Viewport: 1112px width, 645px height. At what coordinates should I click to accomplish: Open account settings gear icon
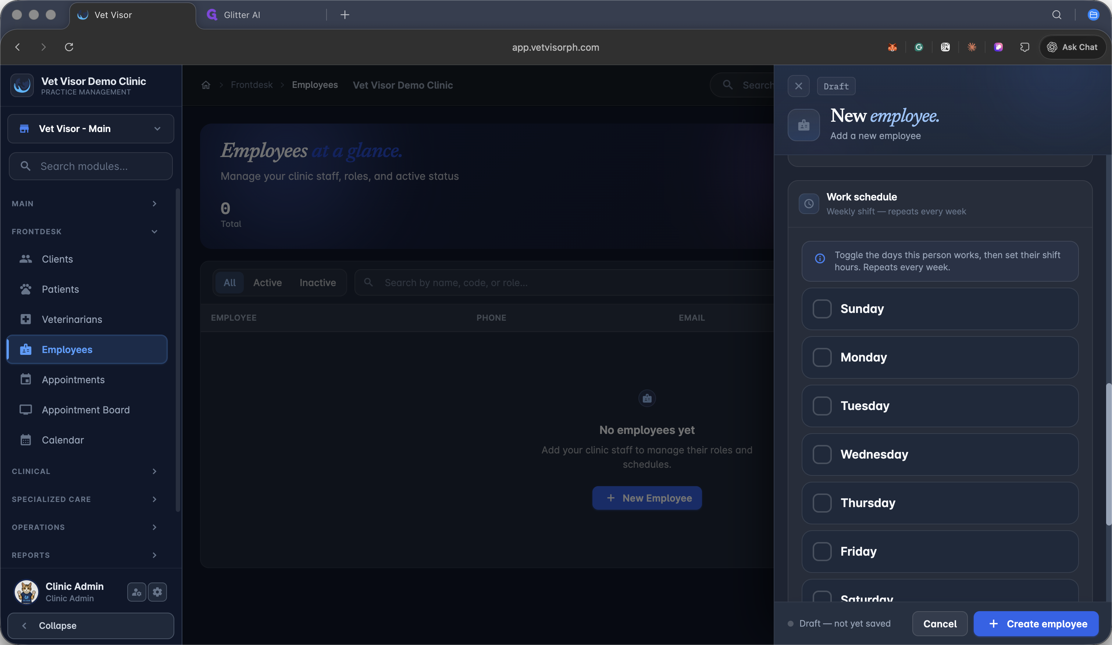[157, 592]
